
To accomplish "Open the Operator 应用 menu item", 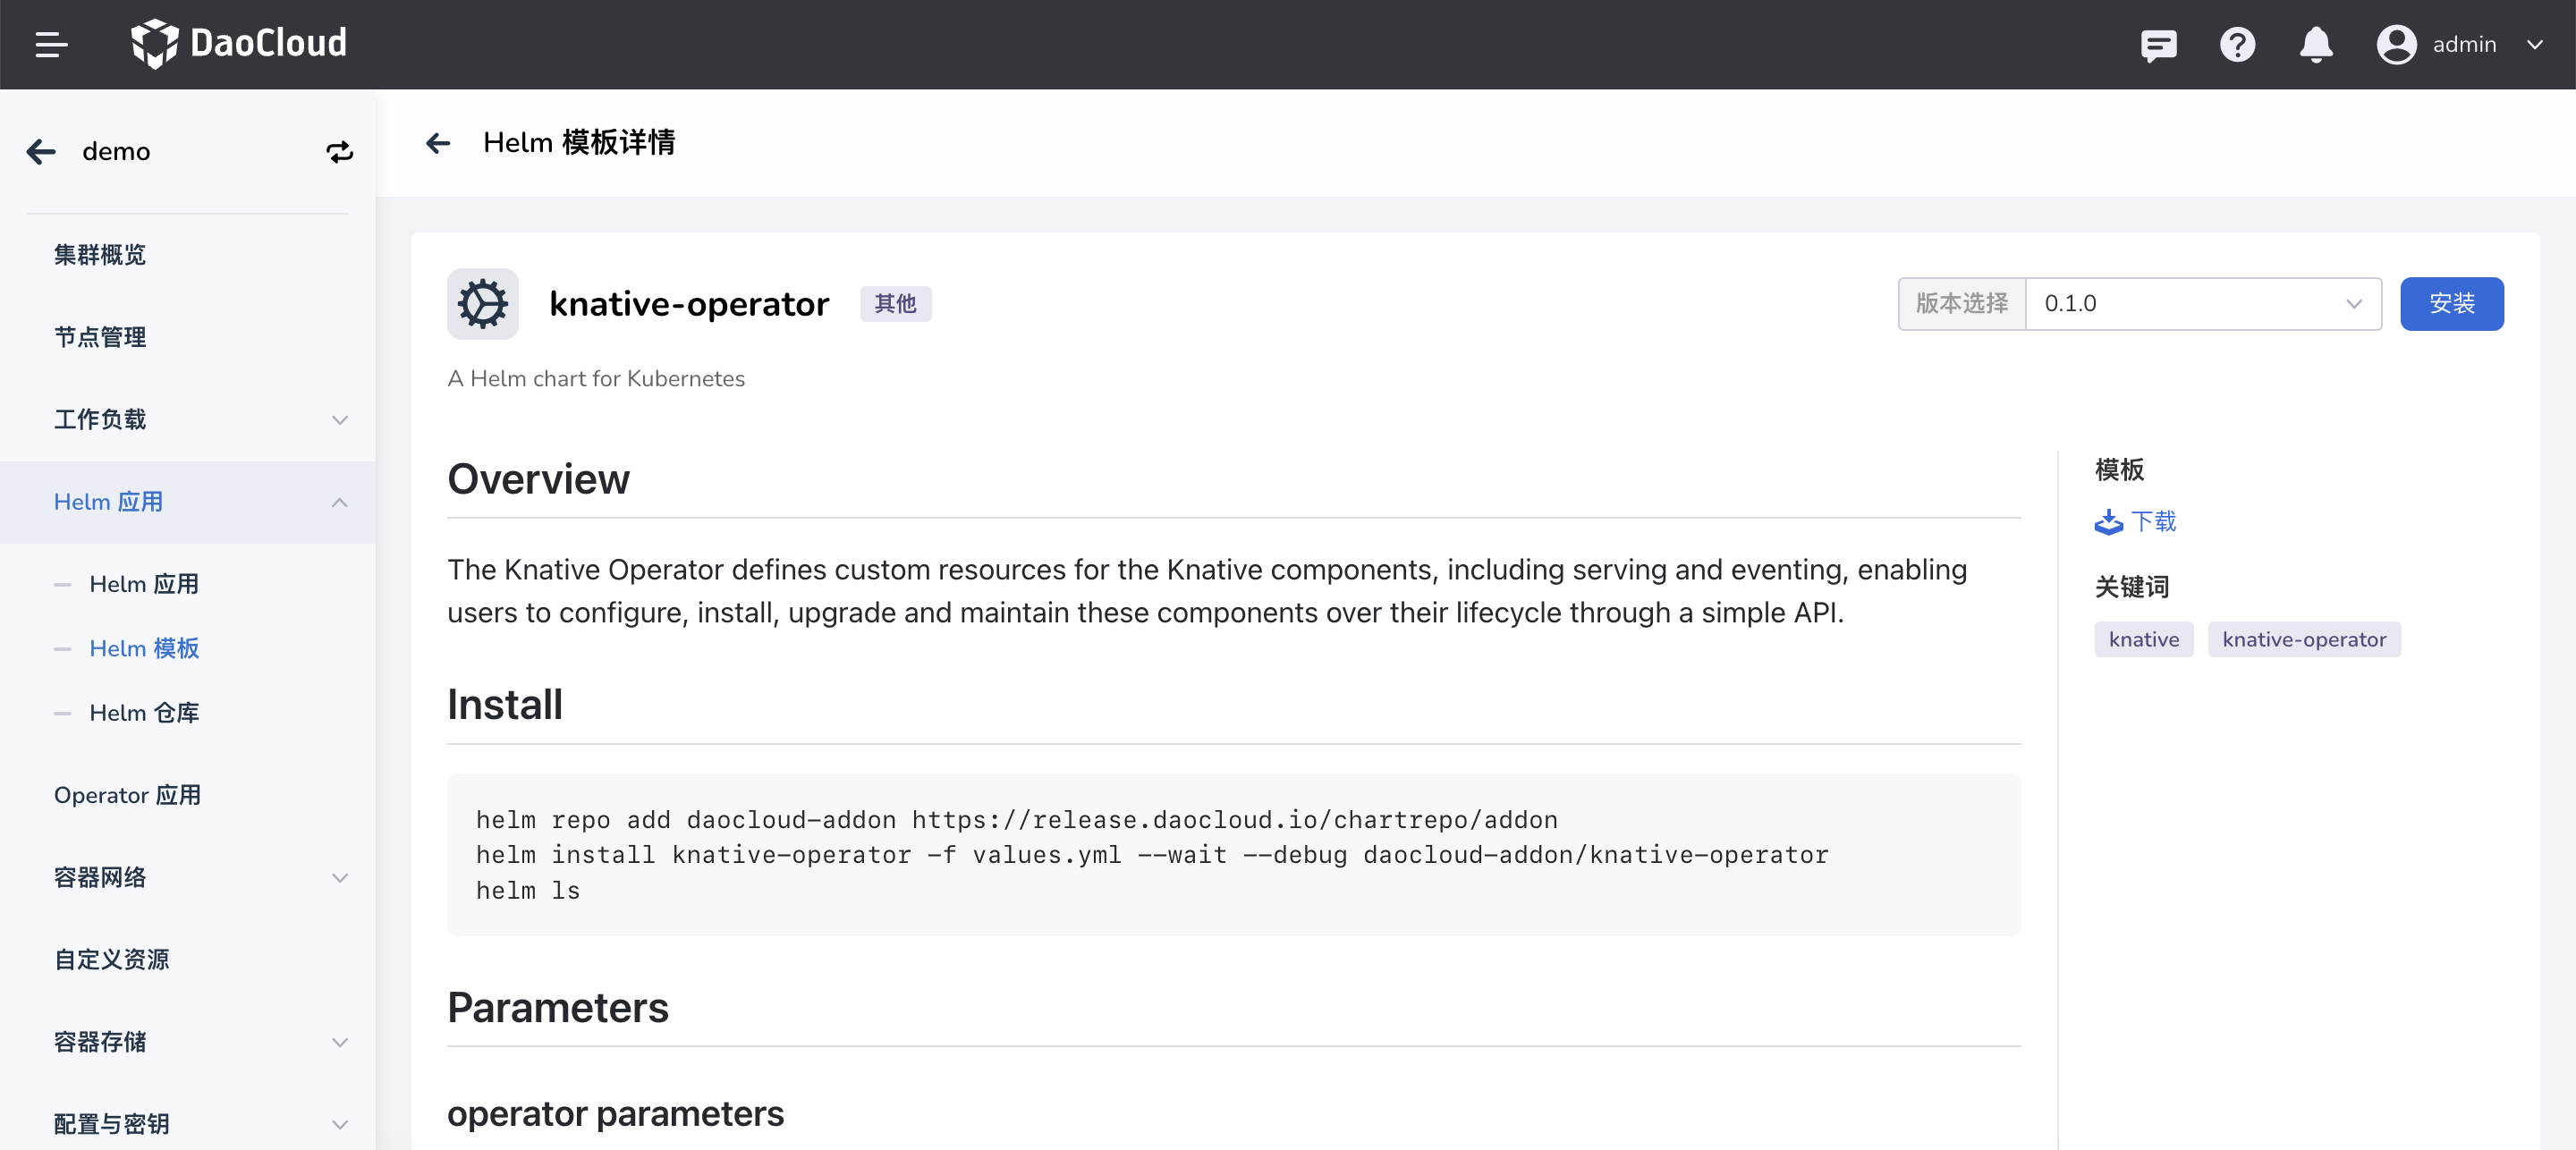I will [x=127, y=795].
